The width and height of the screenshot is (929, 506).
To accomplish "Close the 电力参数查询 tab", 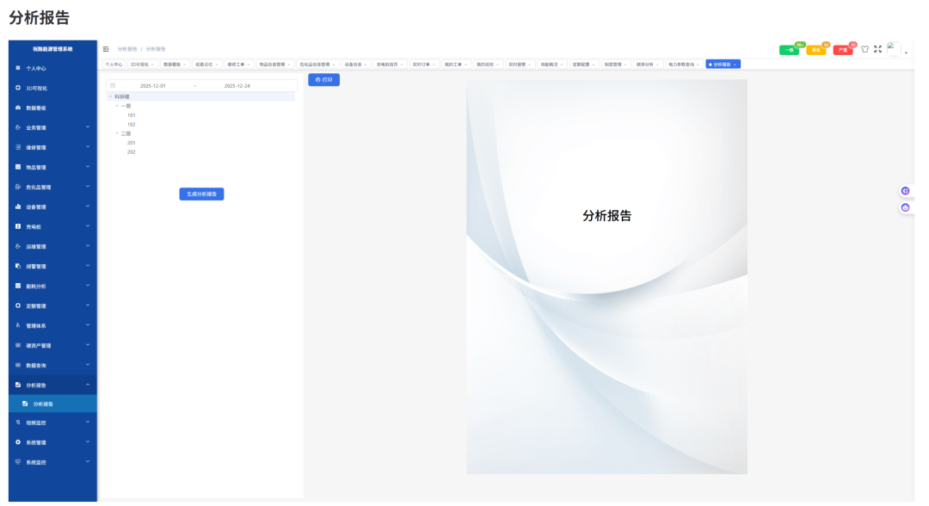I will pos(698,65).
